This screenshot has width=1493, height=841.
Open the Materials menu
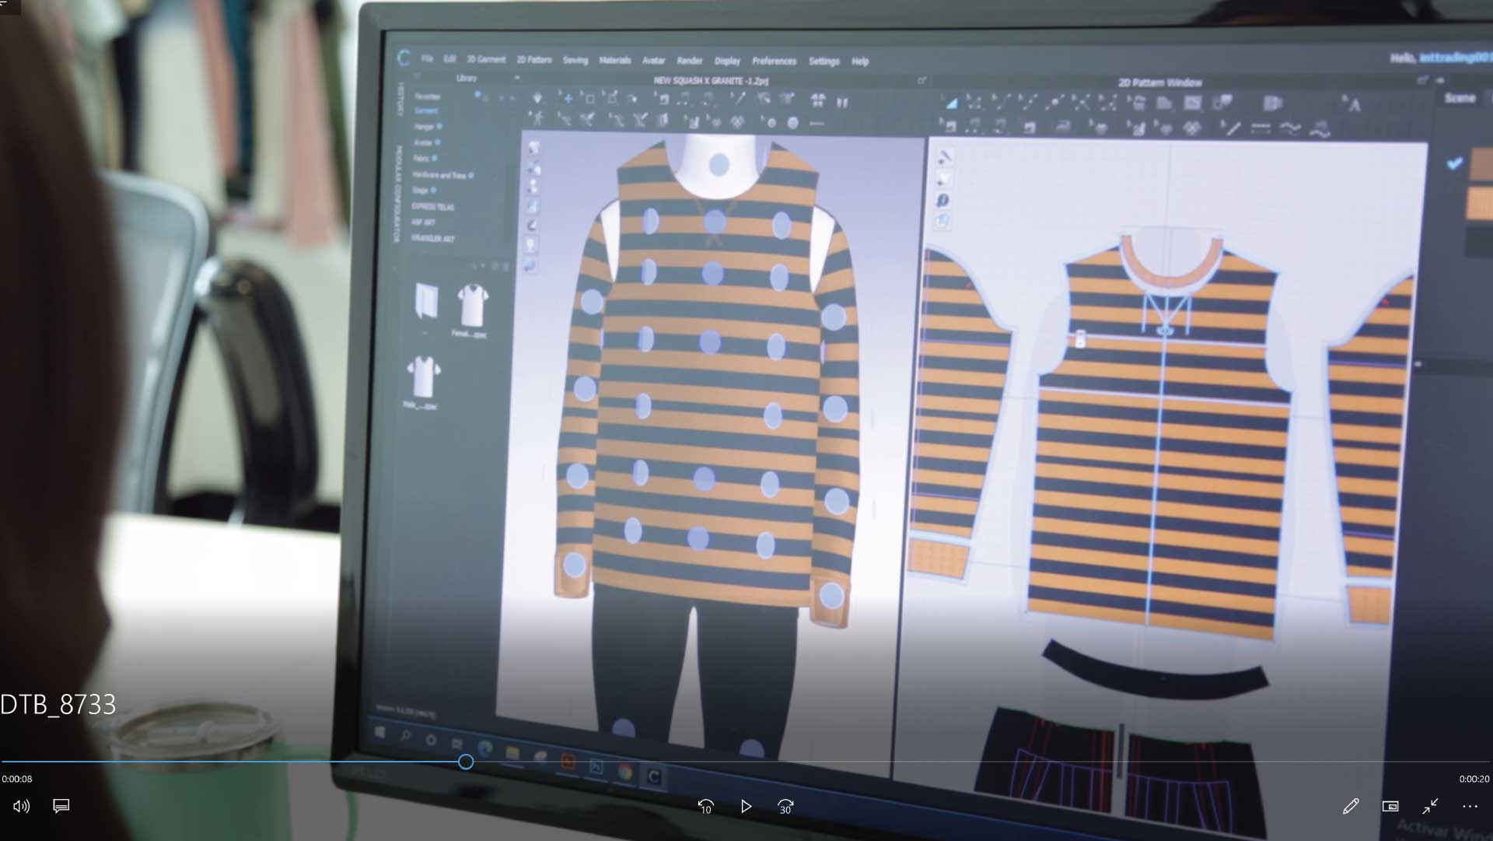(614, 60)
